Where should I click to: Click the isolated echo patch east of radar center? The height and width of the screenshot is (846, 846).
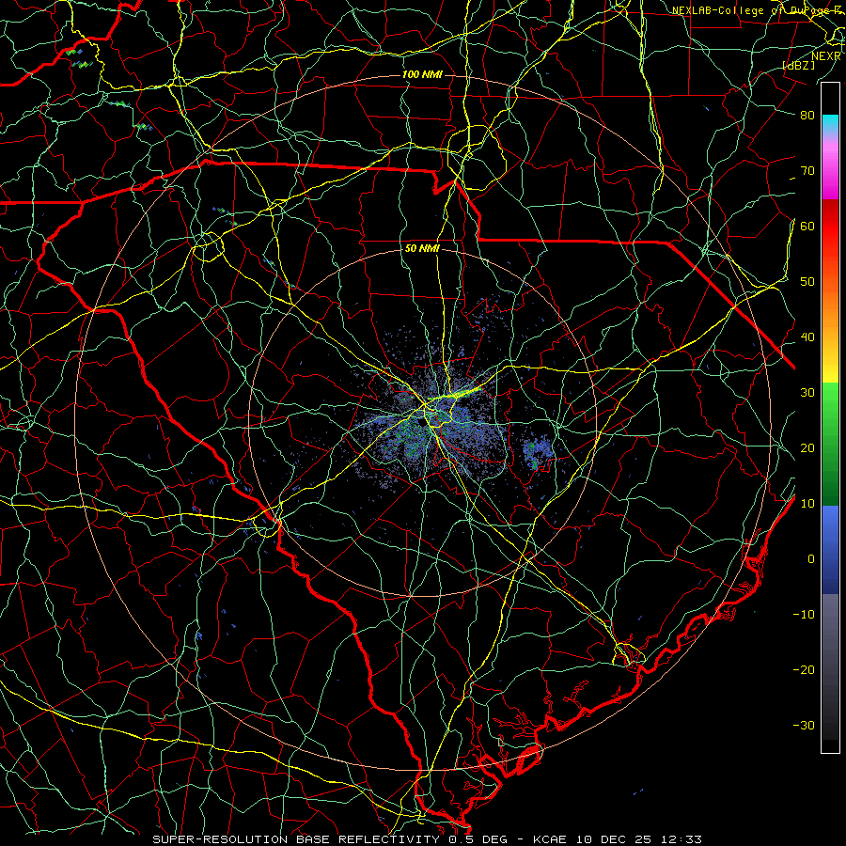click(x=538, y=454)
